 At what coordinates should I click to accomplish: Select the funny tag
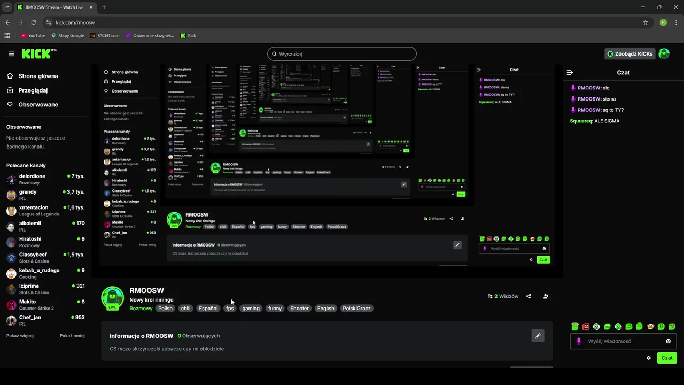pyautogui.click(x=275, y=309)
